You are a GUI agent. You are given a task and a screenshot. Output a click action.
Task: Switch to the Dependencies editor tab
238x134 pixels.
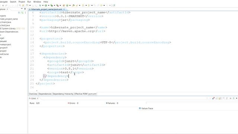(x=45, y=94)
